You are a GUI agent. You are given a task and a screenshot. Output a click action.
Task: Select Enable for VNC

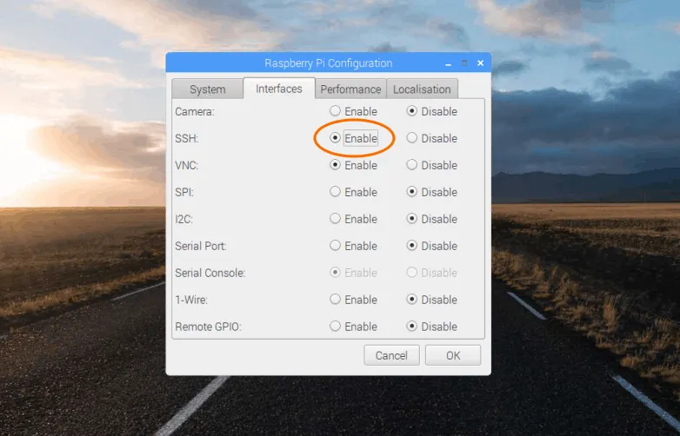(353, 165)
